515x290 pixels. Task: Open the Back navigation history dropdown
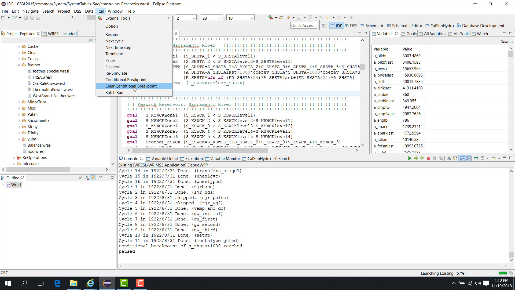point(333,18)
